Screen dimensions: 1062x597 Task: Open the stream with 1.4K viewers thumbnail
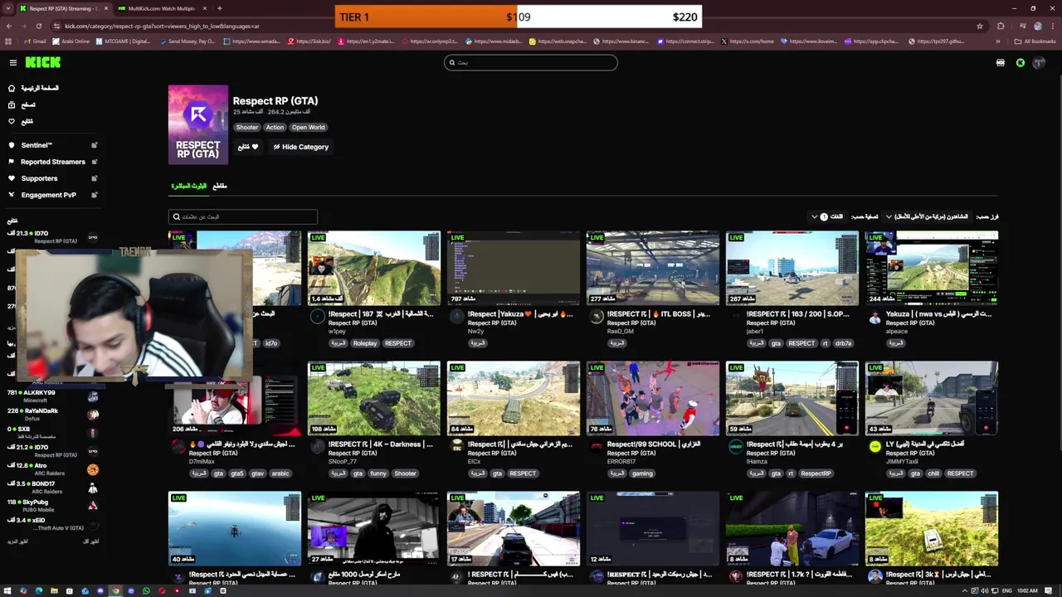pyautogui.click(x=374, y=269)
